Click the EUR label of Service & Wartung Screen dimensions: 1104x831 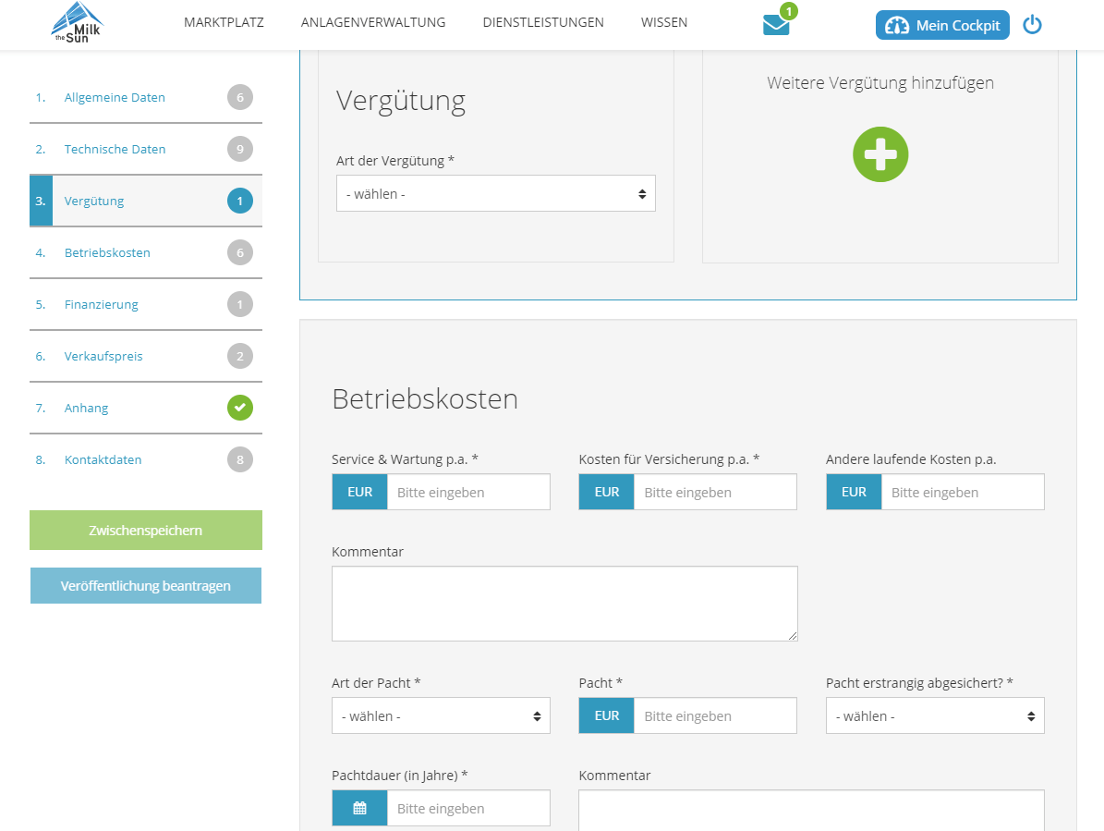tap(359, 492)
